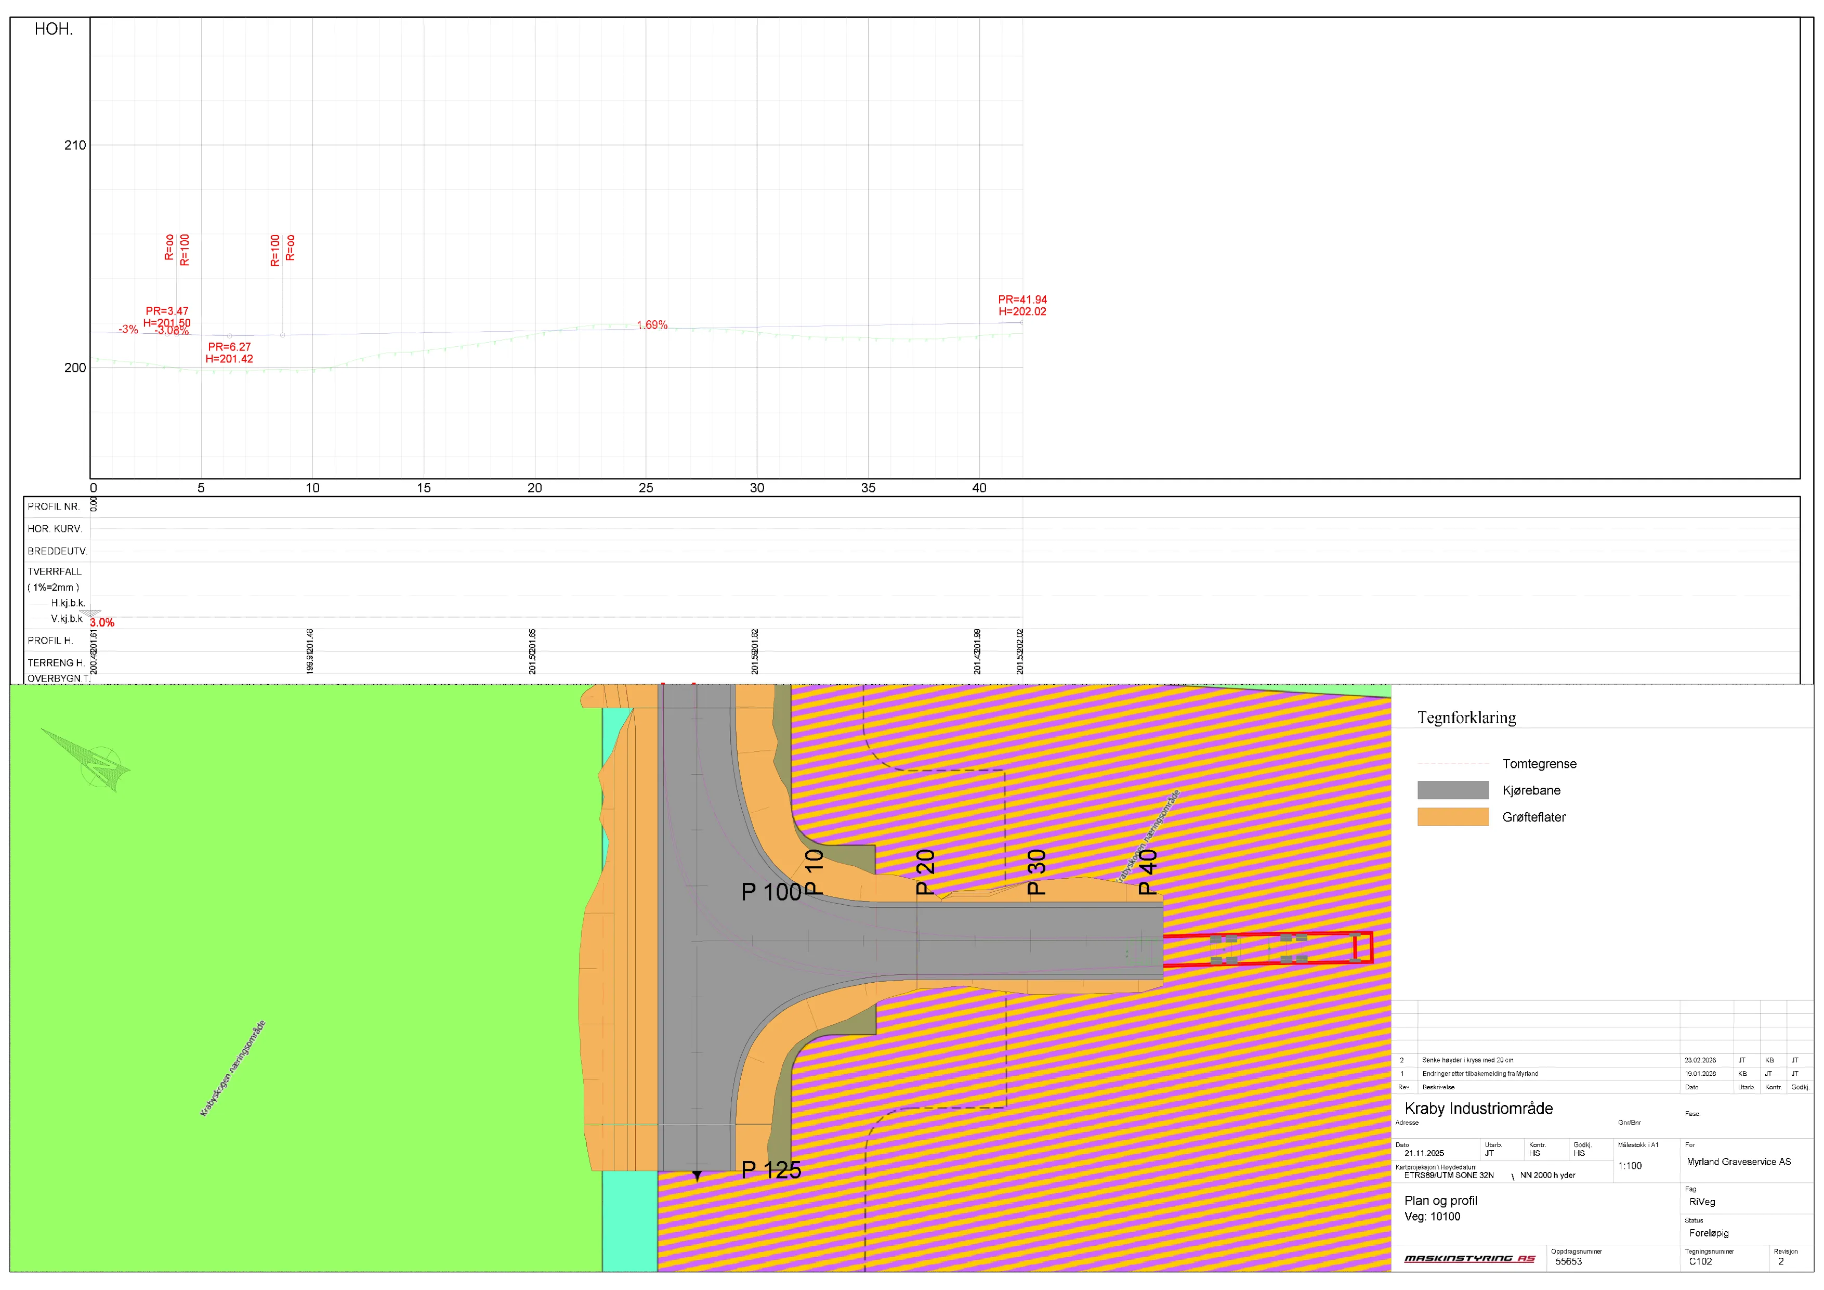Click the "210" elevation axis label
This screenshot has width=1824, height=1290.
coord(75,146)
